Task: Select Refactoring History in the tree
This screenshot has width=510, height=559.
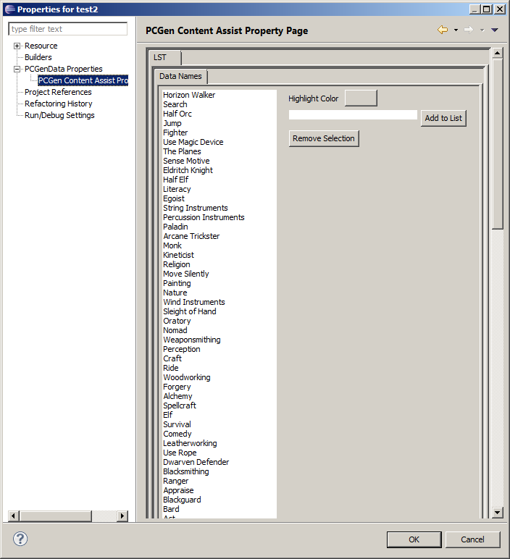Action: [59, 104]
